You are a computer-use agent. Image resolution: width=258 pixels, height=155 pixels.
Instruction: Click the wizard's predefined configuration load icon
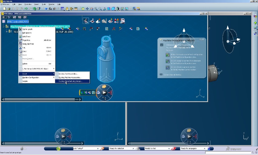point(167,55)
